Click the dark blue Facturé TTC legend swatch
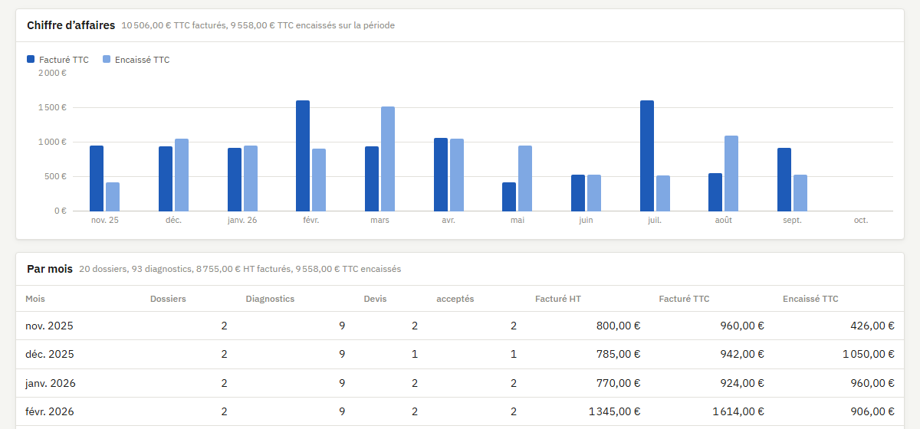The width and height of the screenshot is (920, 429). coord(31,59)
